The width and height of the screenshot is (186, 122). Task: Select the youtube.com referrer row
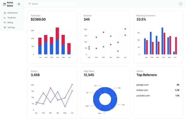(x=158, y=96)
